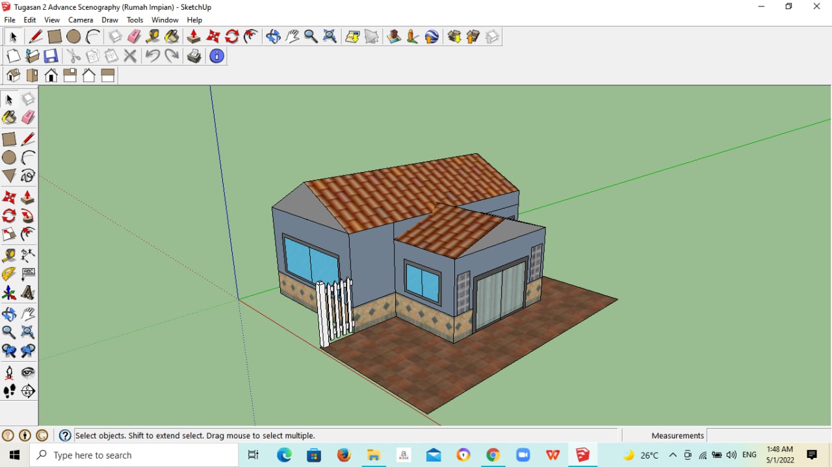Screen dimensions: 832x467
Task: Expand hidden system tray icons
Action: (x=673, y=455)
